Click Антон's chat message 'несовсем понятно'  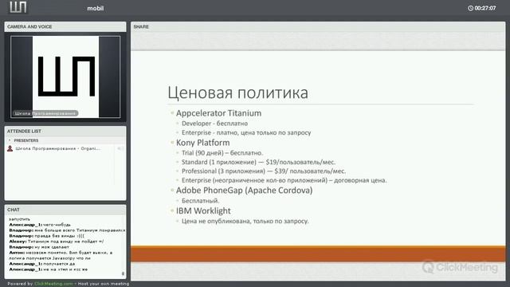[61, 255]
